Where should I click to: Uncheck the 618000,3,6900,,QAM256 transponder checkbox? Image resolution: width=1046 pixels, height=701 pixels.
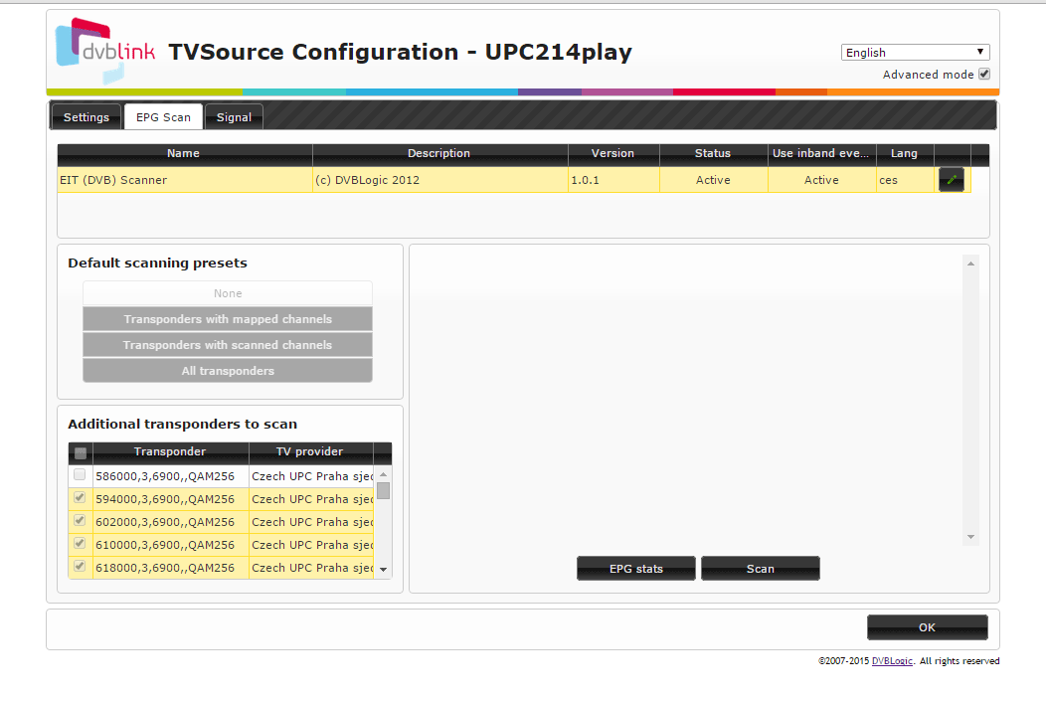[80, 567]
